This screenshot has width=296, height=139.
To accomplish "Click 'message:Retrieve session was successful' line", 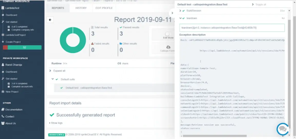I will click(208, 125).
